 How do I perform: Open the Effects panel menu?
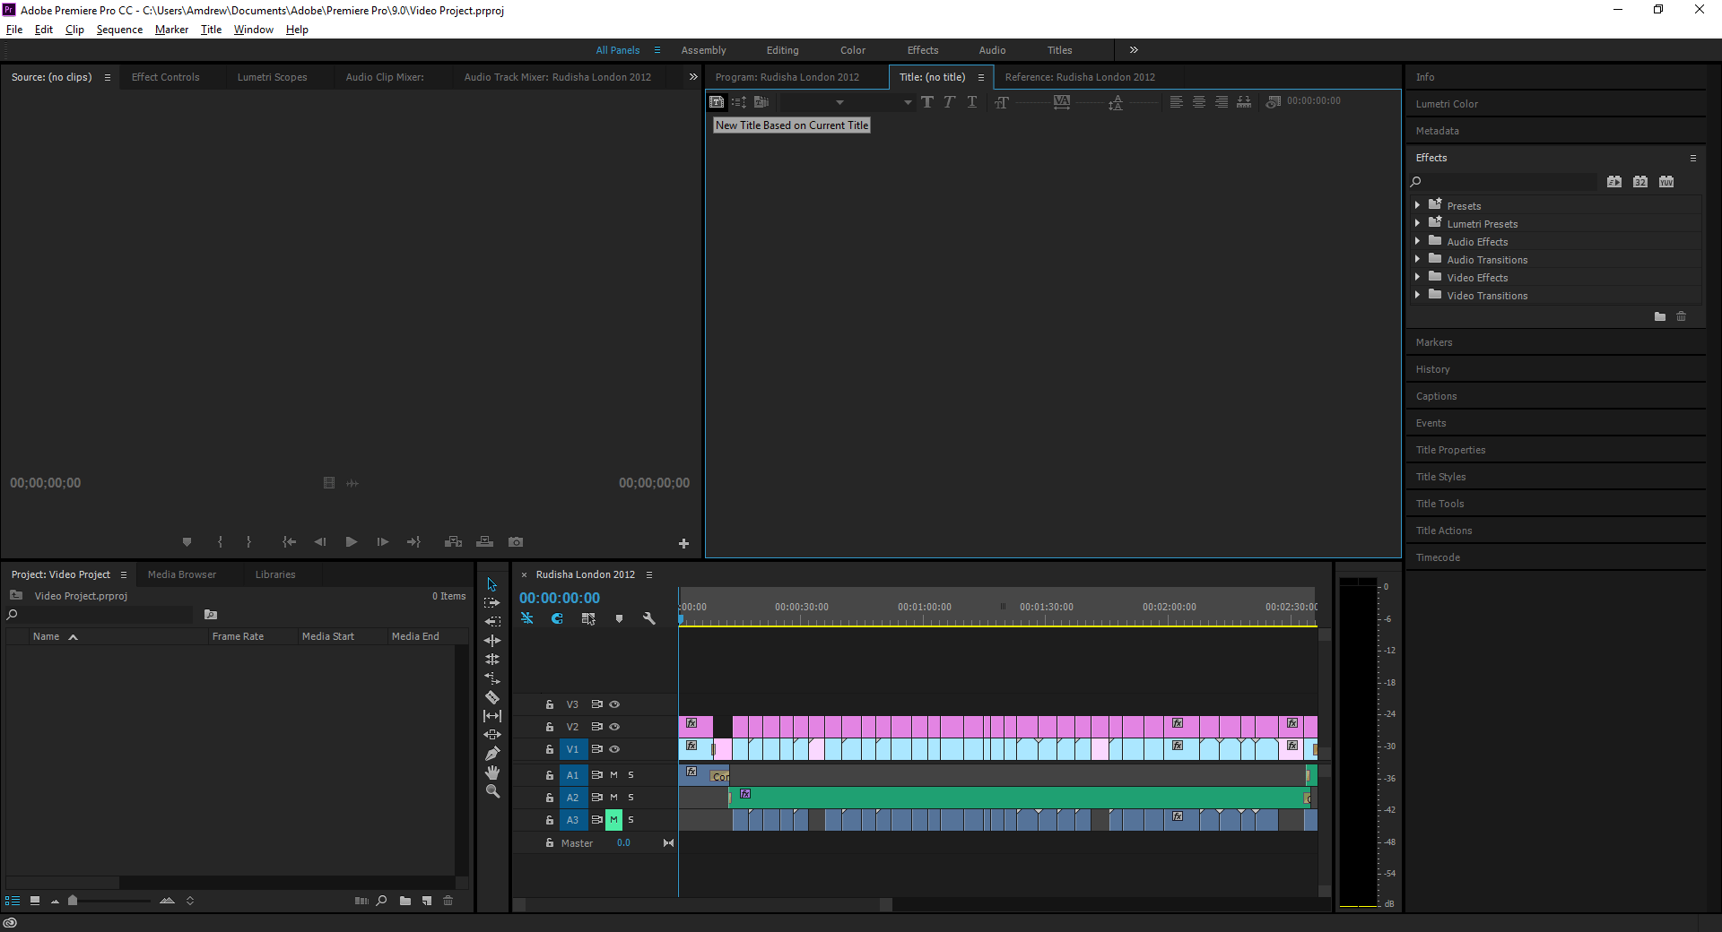click(x=1693, y=158)
